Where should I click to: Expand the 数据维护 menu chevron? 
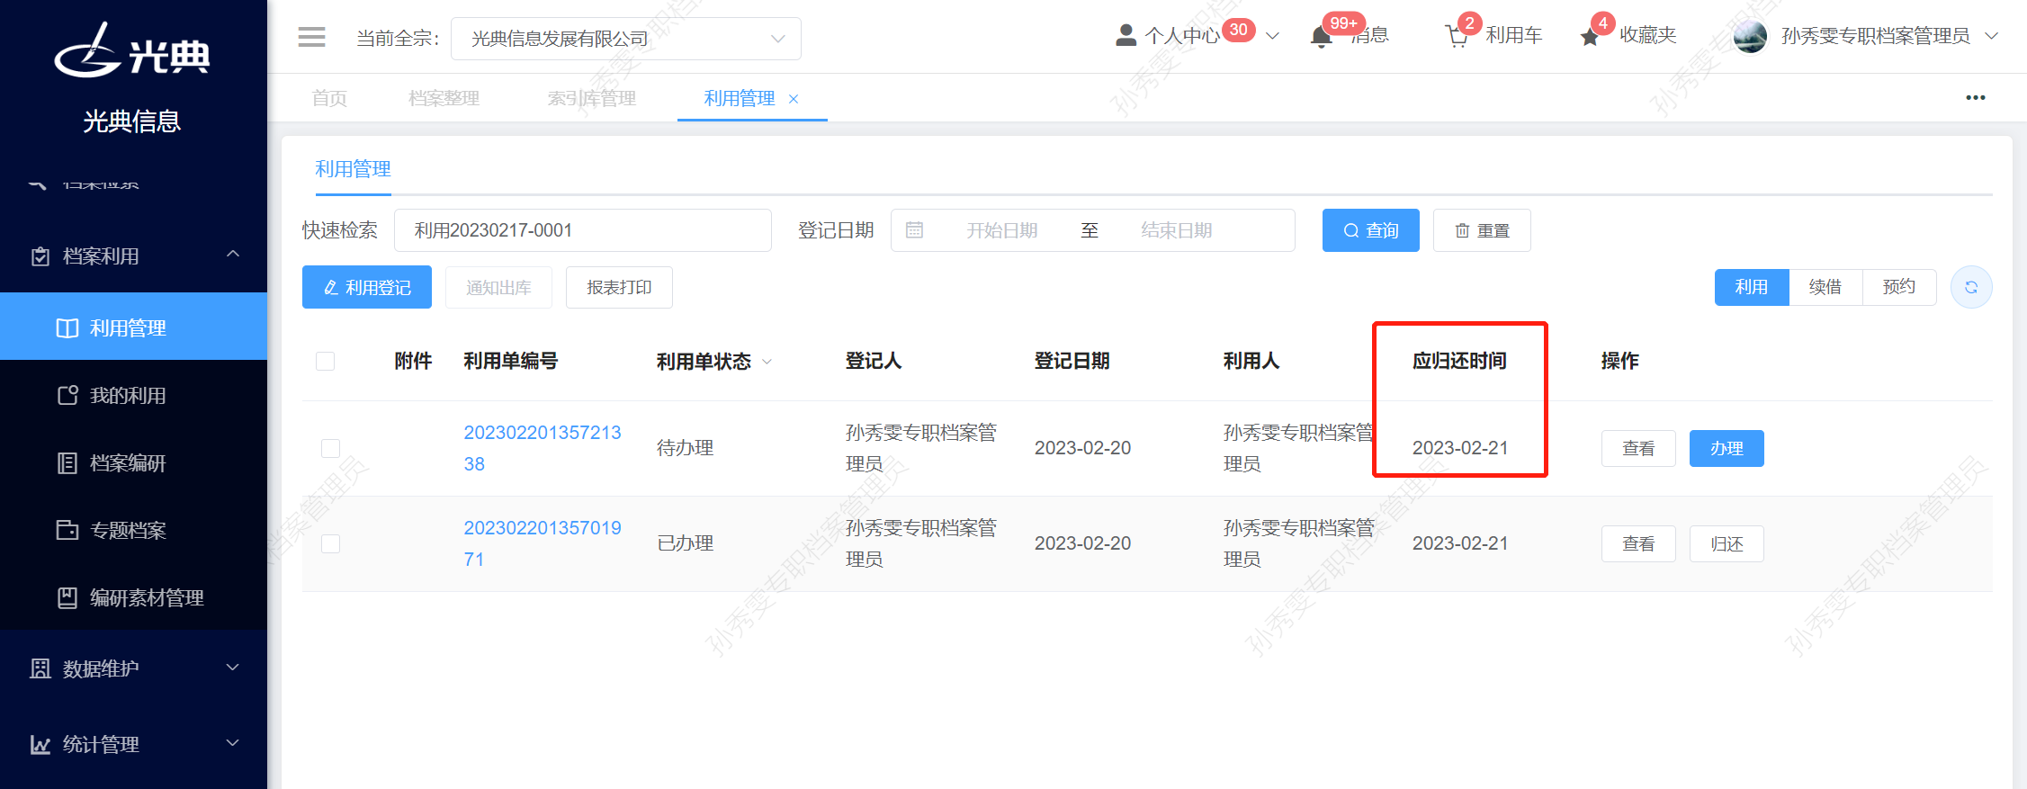pos(233,668)
